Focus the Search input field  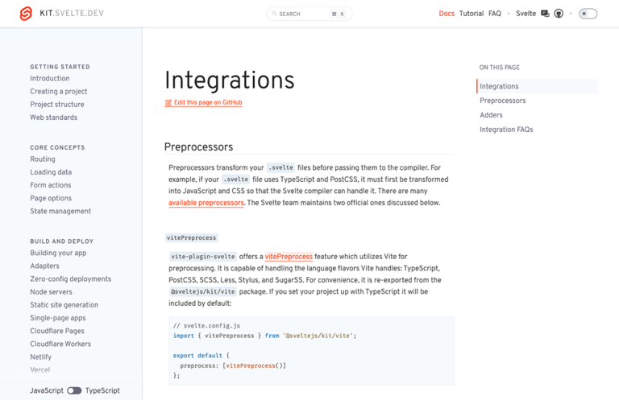click(x=309, y=14)
